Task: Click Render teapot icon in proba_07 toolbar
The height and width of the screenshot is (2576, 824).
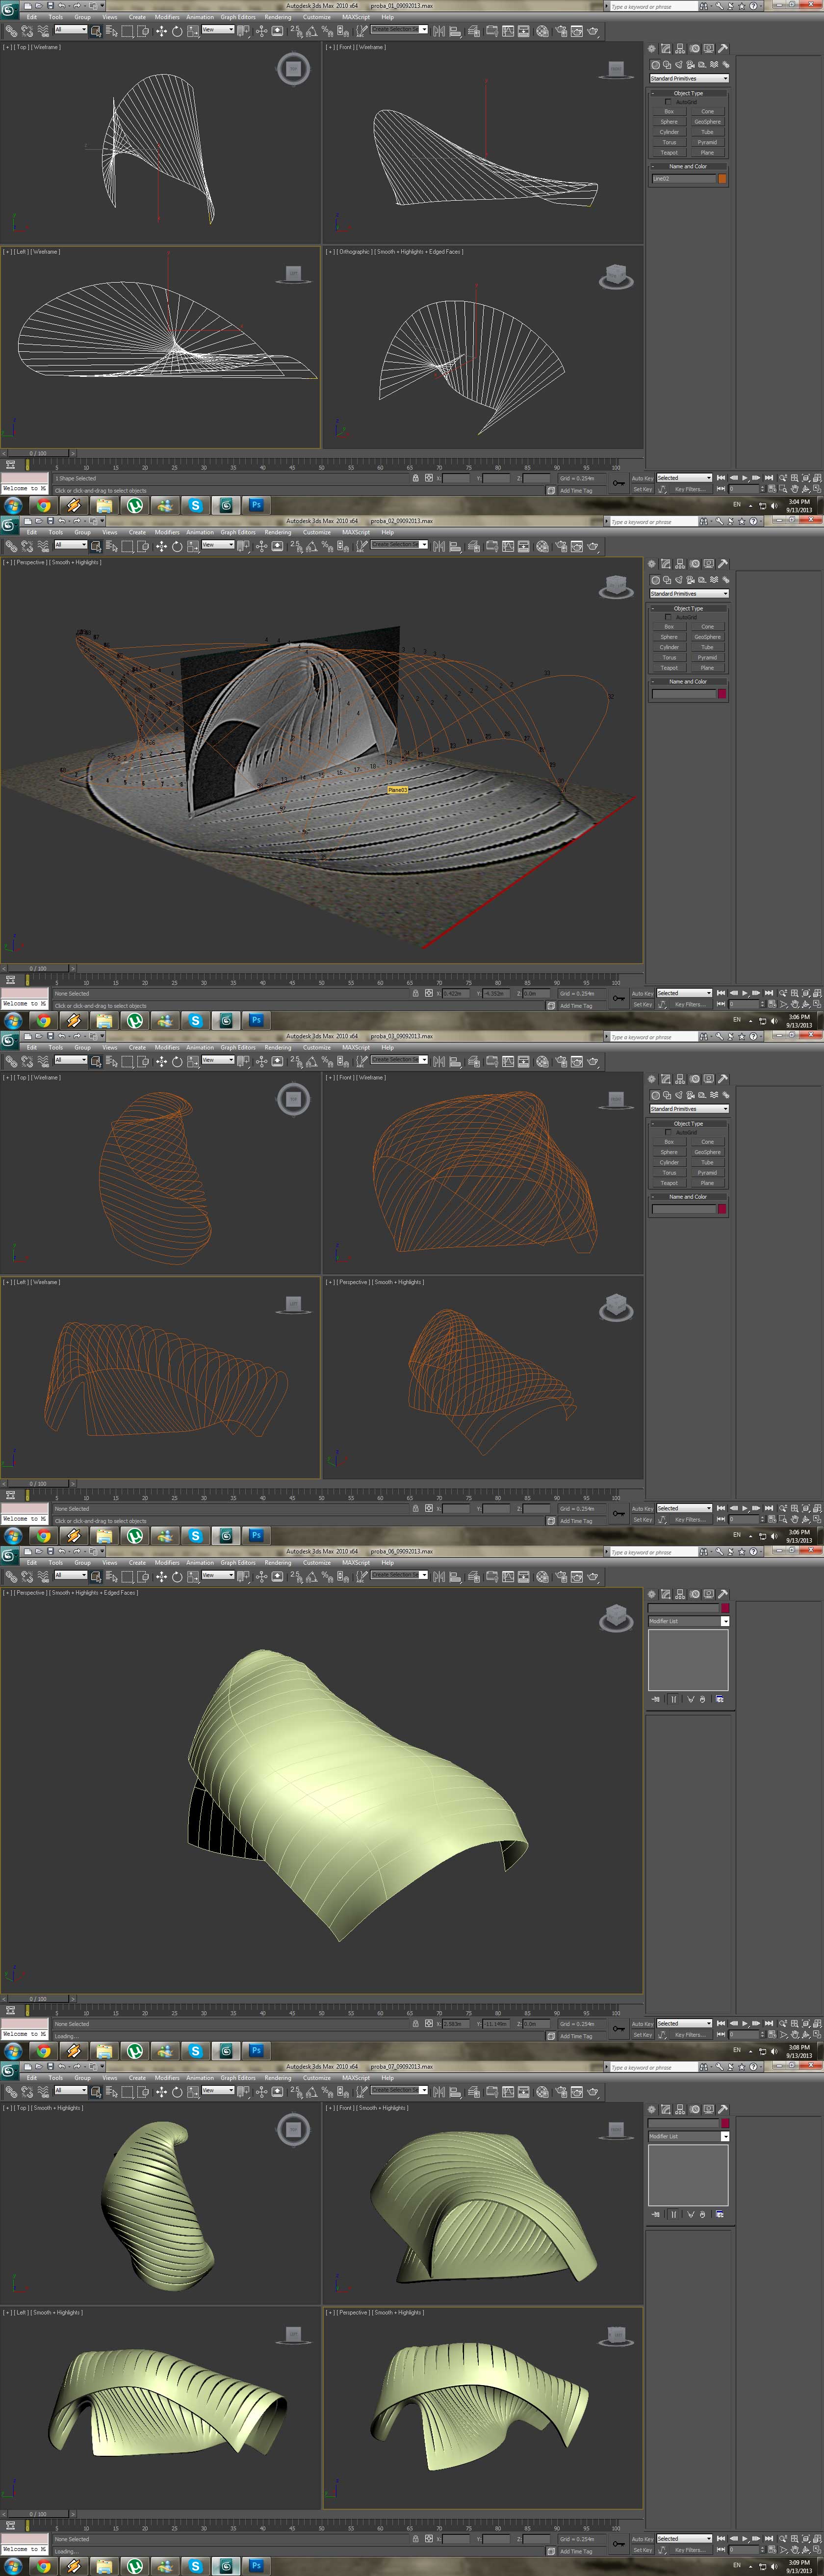Action: click(593, 2091)
